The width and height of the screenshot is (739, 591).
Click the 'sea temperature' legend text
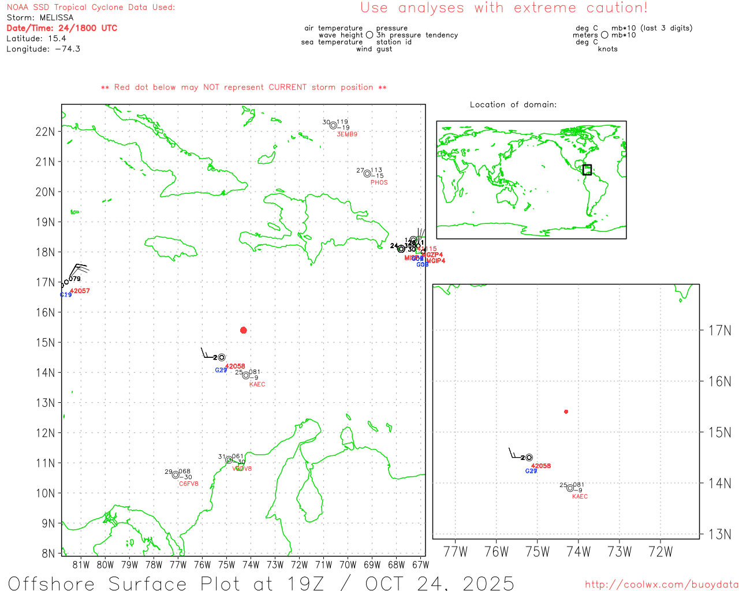click(332, 42)
